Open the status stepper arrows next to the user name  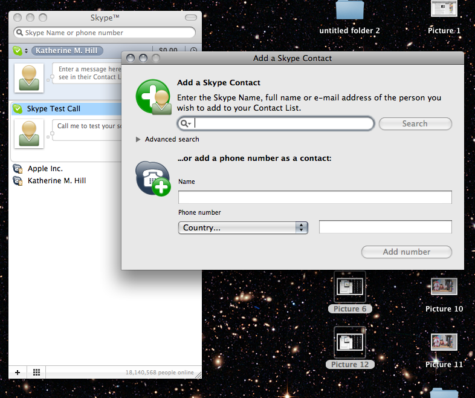pyautogui.click(x=27, y=51)
